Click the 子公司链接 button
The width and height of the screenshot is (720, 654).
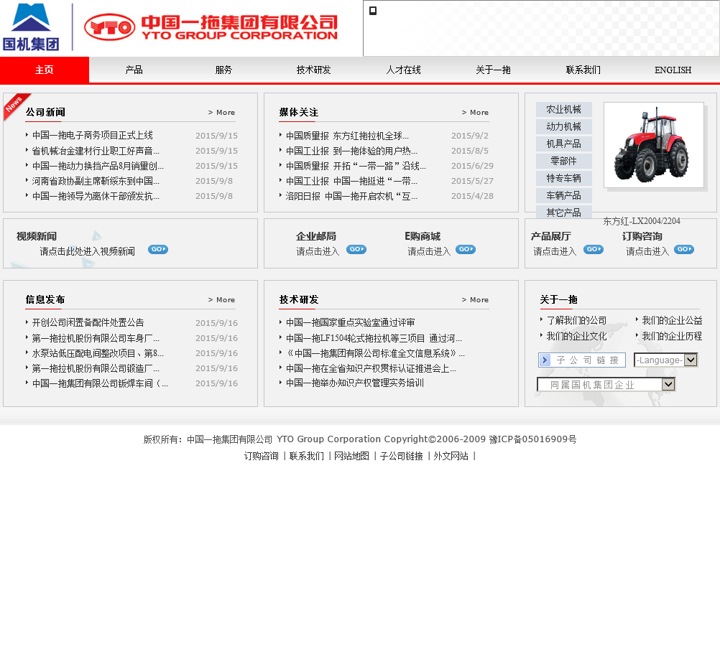(x=582, y=360)
